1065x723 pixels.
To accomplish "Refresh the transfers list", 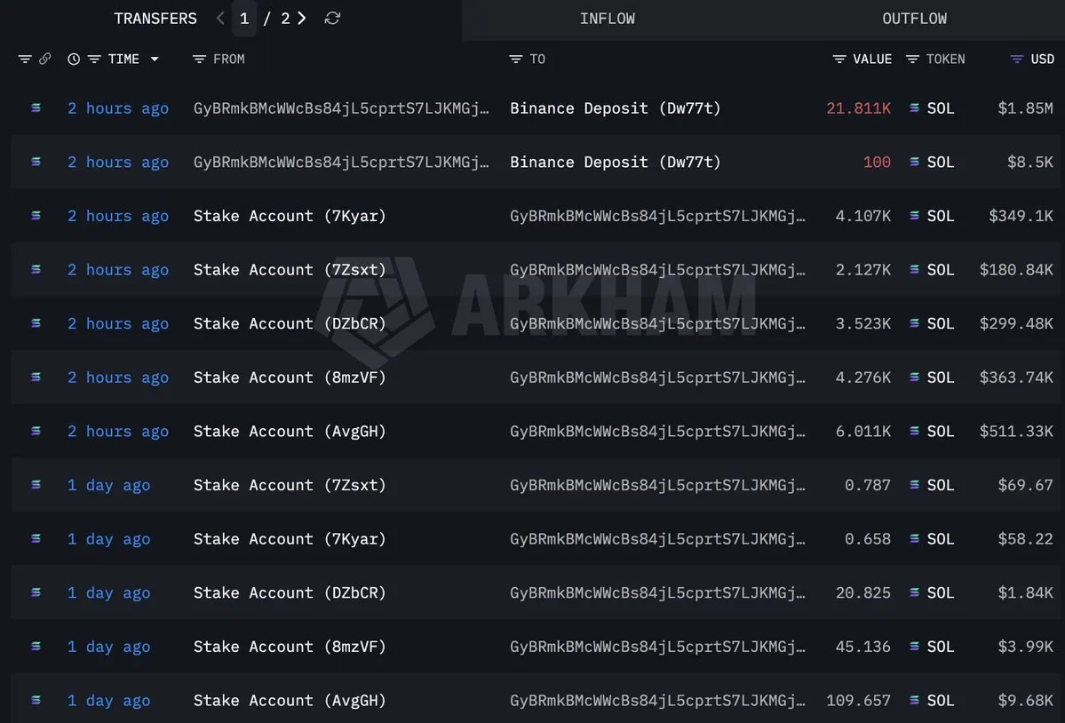I will point(332,19).
